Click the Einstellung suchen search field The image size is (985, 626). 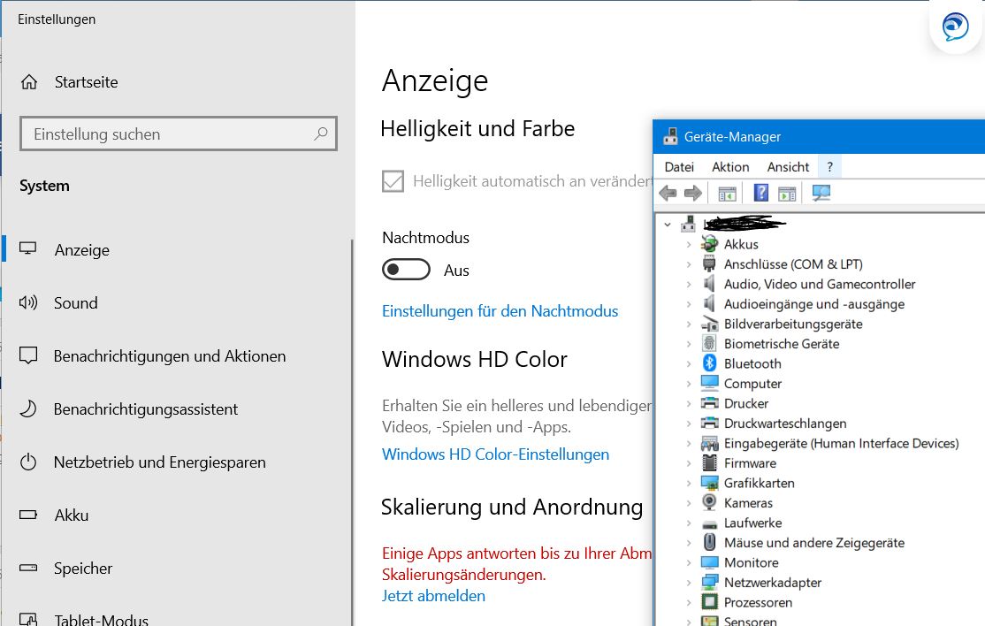coord(179,134)
